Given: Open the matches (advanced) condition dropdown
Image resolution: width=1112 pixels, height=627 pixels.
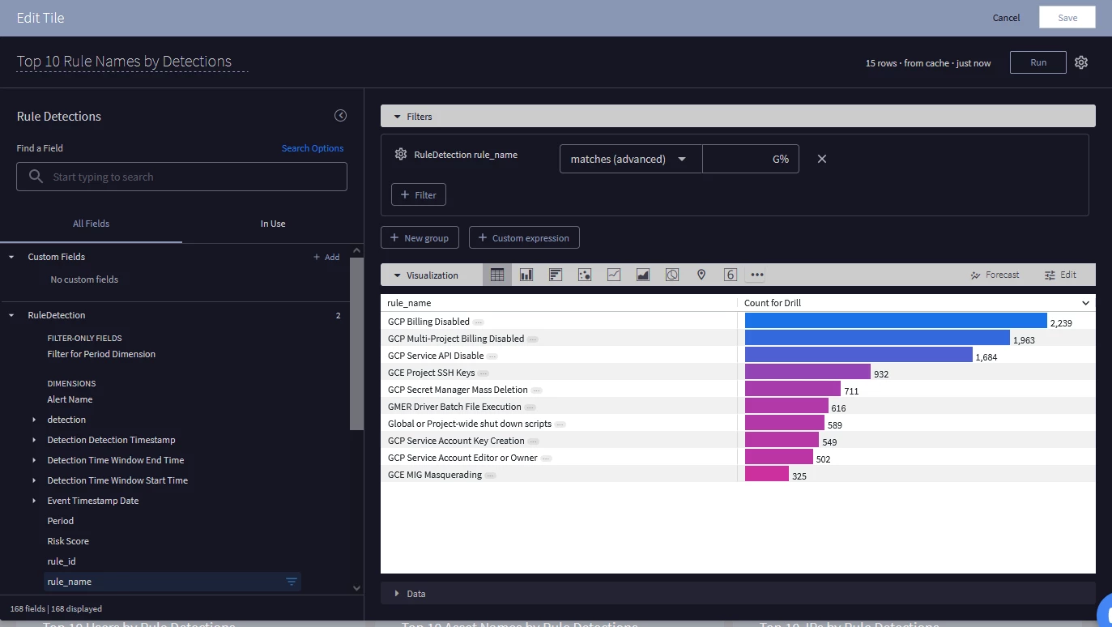Looking at the screenshot, I should coord(631,159).
